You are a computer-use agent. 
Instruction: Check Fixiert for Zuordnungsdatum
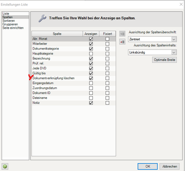pos(107,88)
